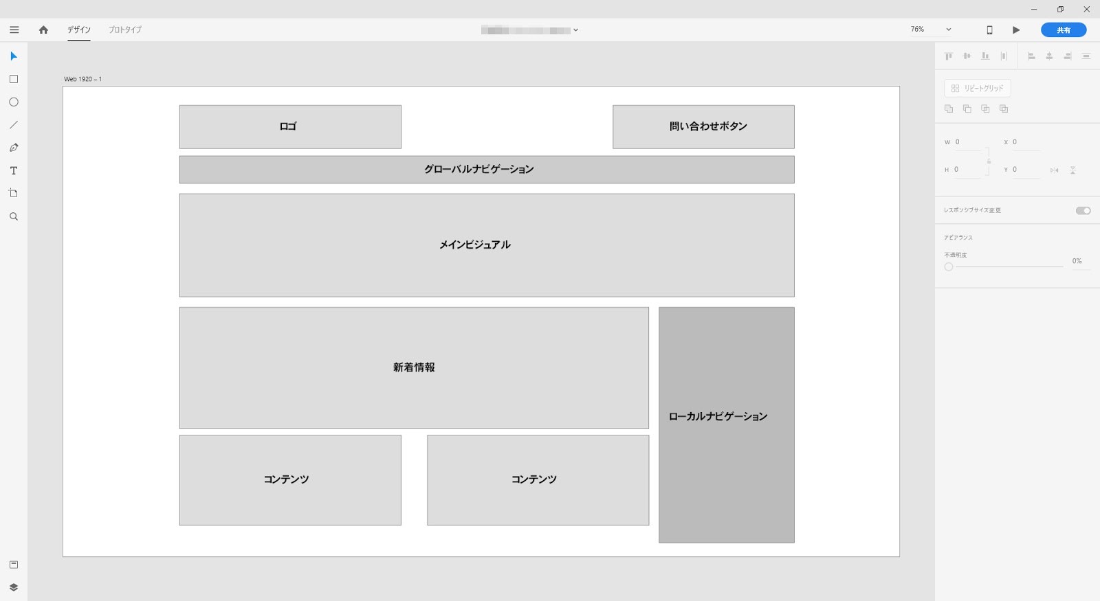
Task: Align objects to horizontal center
Action: [x=1049, y=56]
